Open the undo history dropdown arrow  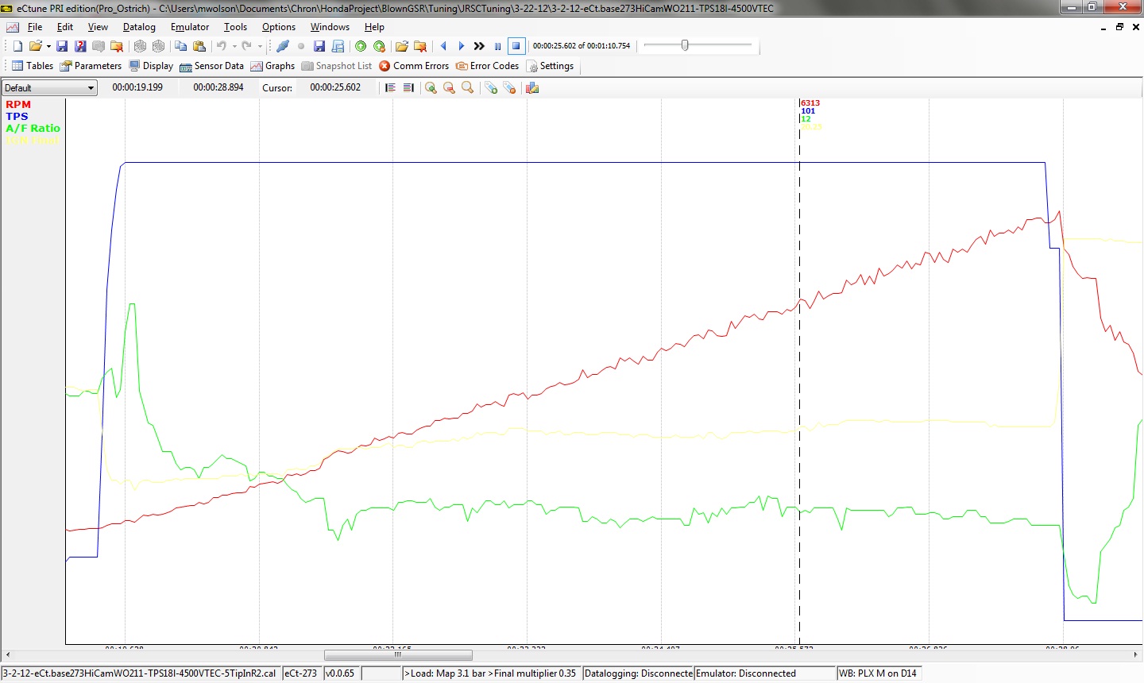click(x=234, y=46)
